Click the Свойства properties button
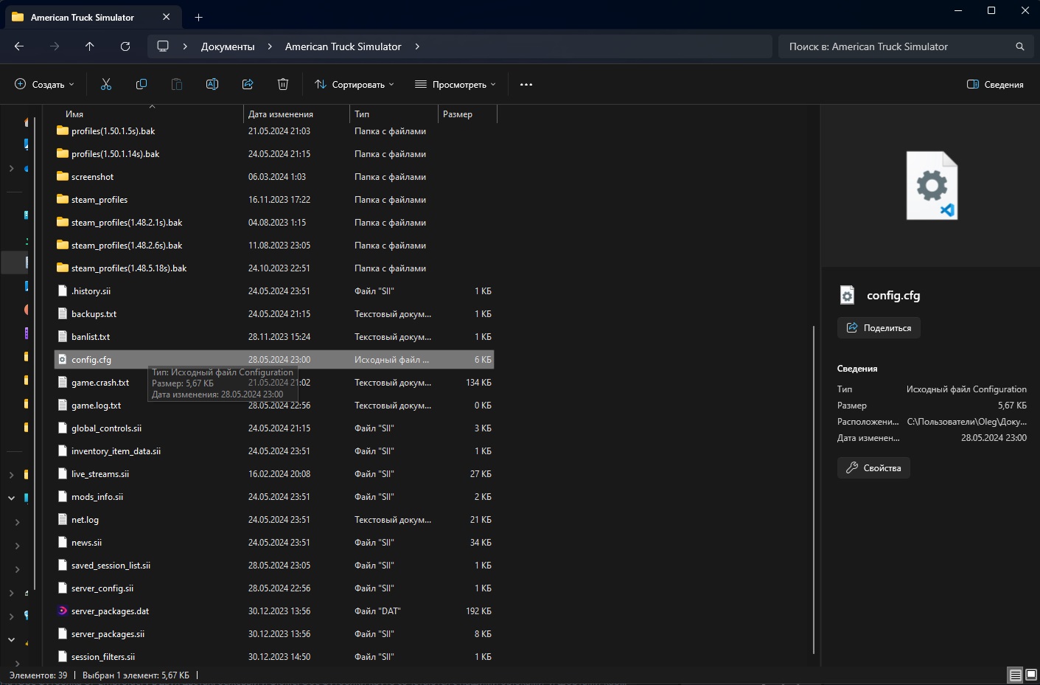This screenshot has width=1040, height=685. (873, 468)
